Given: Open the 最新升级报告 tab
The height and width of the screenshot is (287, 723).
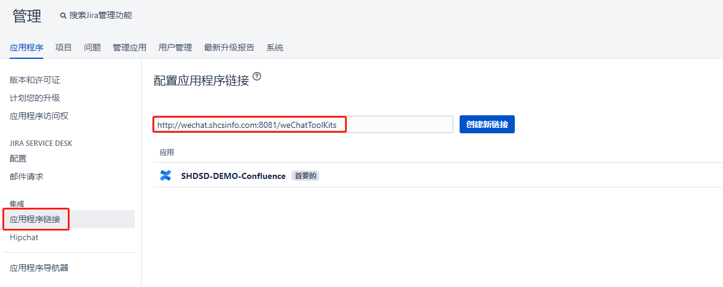Looking at the screenshot, I should 229,47.
